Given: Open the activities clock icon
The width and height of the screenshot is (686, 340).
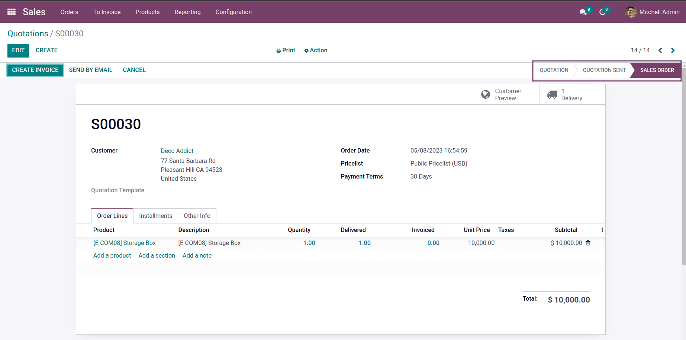Looking at the screenshot, I should (602, 12).
